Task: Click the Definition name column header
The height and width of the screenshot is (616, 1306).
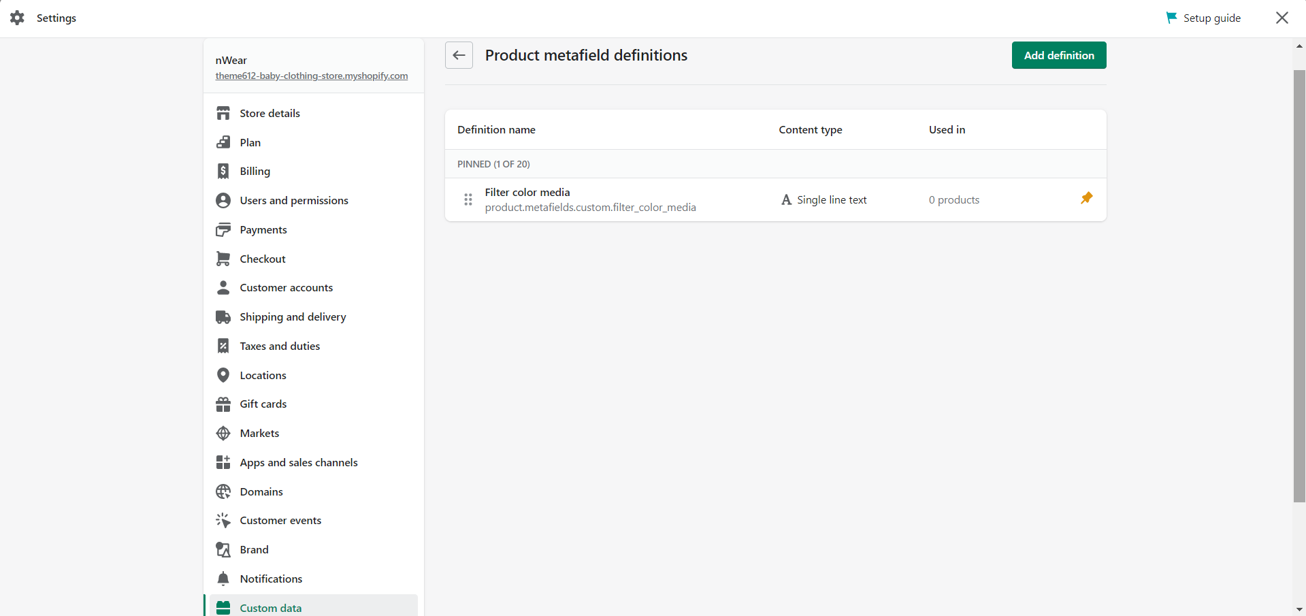Action: [x=496, y=129]
